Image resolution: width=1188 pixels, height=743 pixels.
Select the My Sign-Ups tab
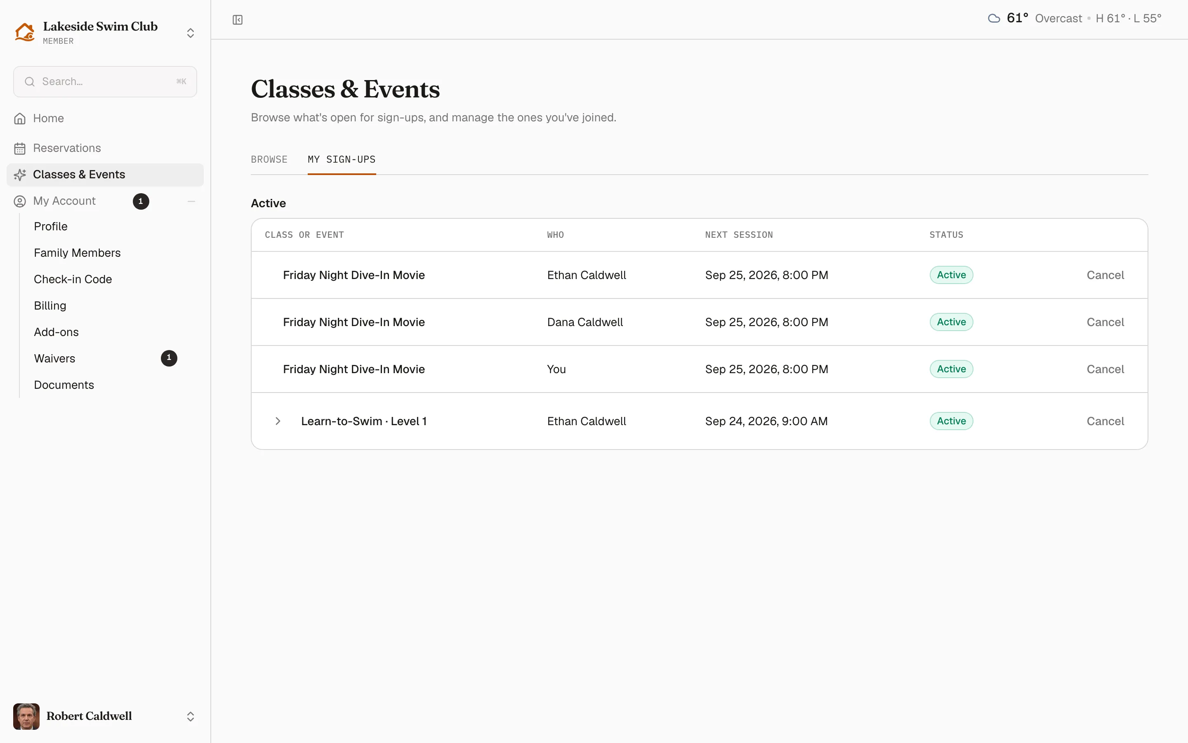342,160
